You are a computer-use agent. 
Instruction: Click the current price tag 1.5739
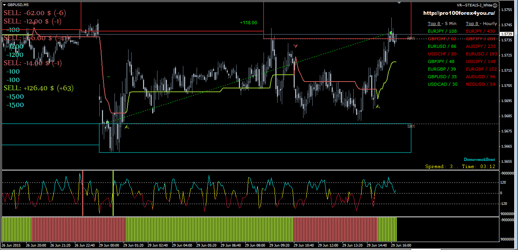coord(507,34)
